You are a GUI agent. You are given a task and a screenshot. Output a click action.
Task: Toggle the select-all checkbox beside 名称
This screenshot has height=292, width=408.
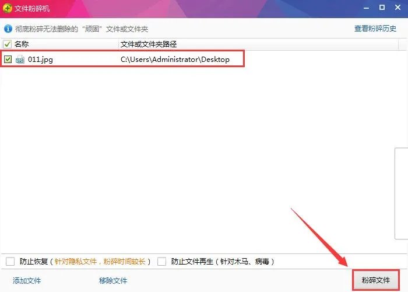coord(7,44)
